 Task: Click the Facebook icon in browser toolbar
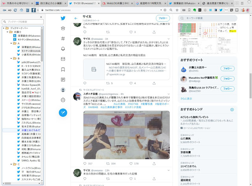coord(33,10)
